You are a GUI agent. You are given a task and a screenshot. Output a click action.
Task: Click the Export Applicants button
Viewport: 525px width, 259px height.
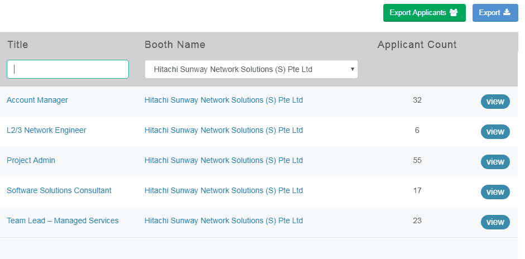pyautogui.click(x=424, y=13)
